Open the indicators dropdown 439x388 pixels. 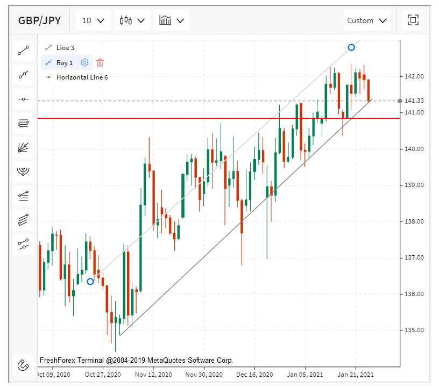171,20
